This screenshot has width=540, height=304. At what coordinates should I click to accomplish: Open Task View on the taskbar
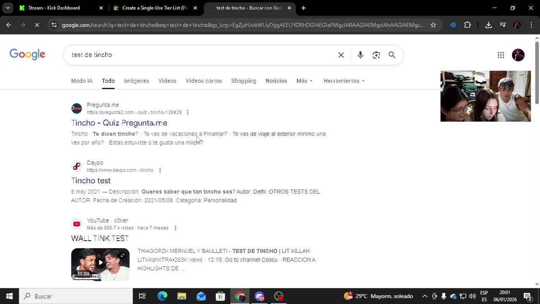point(142,296)
